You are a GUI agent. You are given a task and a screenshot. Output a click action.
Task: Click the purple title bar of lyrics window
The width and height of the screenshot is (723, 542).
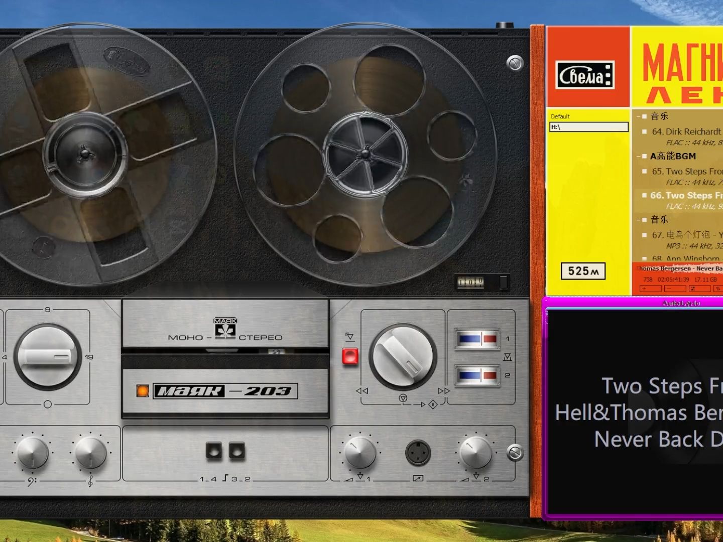pyautogui.click(x=634, y=303)
